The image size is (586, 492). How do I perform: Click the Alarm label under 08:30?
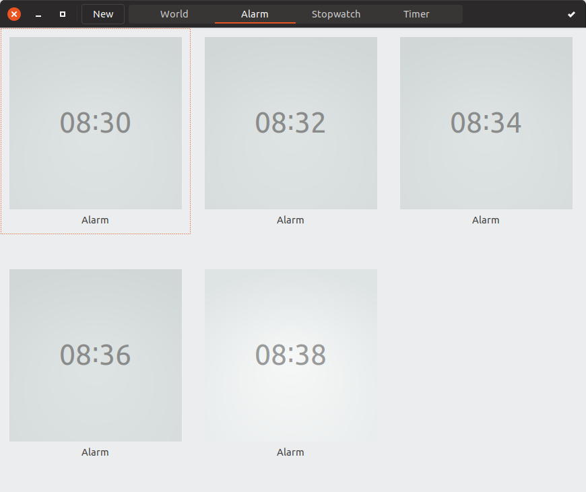[x=95, y=220]
